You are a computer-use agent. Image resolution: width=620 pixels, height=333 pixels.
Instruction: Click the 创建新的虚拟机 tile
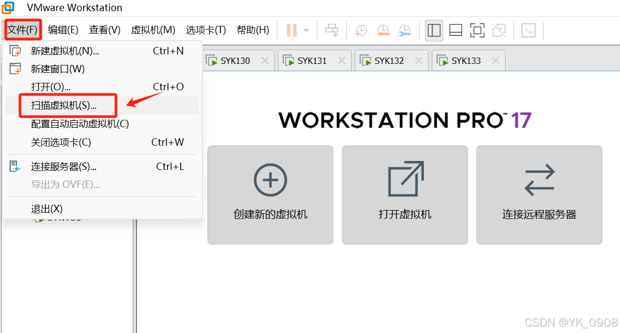[270, 195]
